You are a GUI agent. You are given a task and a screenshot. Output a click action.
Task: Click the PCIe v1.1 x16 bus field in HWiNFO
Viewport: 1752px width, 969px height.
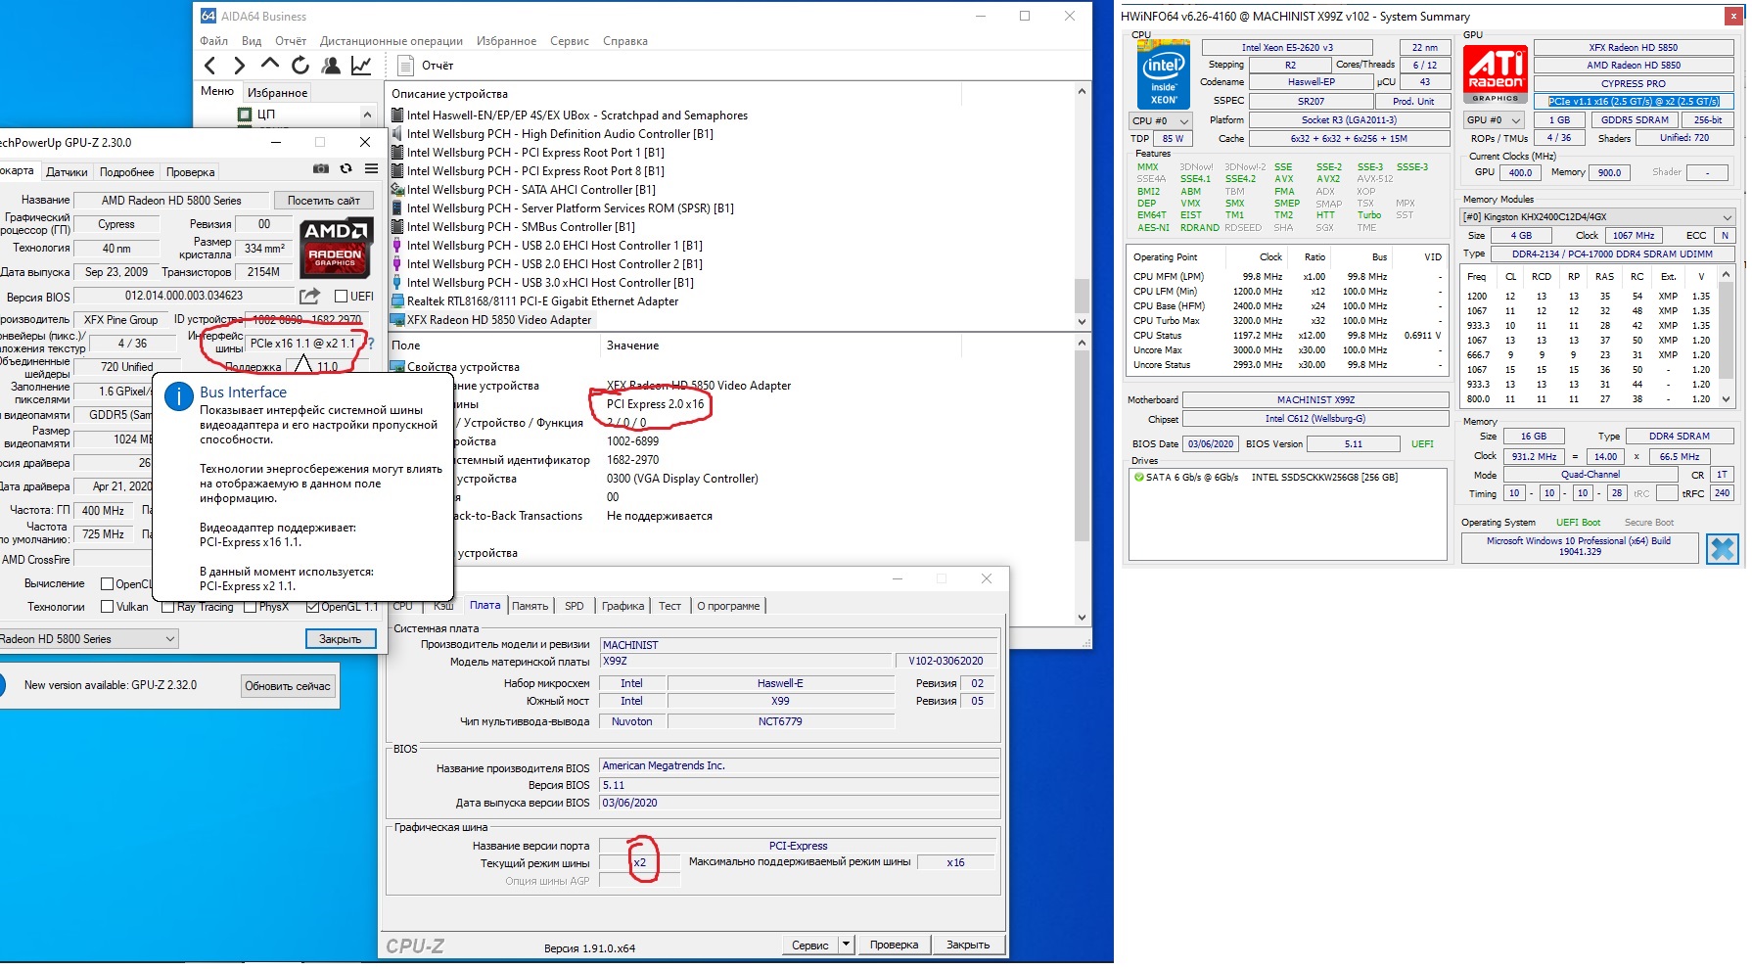[1634, 101]
